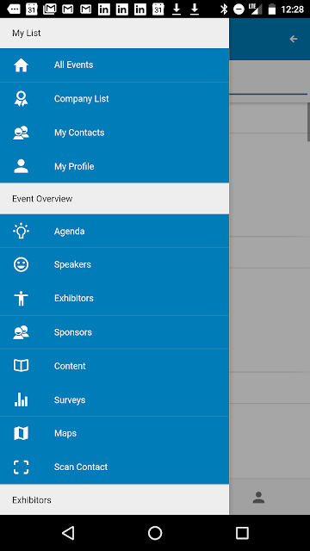Close drawer using the back arrow
310x551 pixels.
point(294,39)
